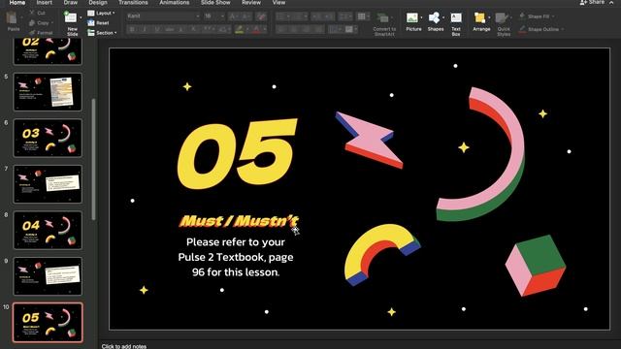621x349 pixels.
Task: Select slide 6 thumbnail showing 03
Action: click(48, 138)
